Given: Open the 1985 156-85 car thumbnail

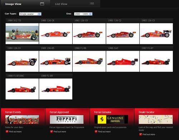Looking at the screenshot, I should pyautogui.click(x=55, y=61).
